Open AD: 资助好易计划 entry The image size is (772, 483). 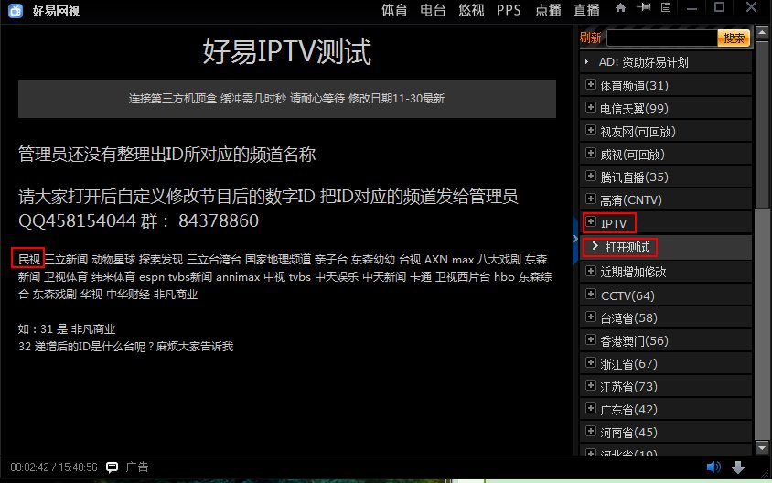click(x=666, y=62)
